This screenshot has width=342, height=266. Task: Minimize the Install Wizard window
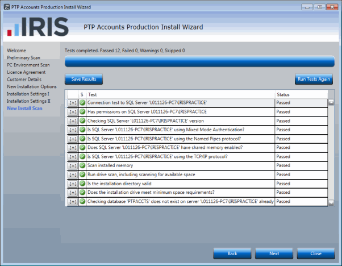pyautogui.click(x=307, y=7)
